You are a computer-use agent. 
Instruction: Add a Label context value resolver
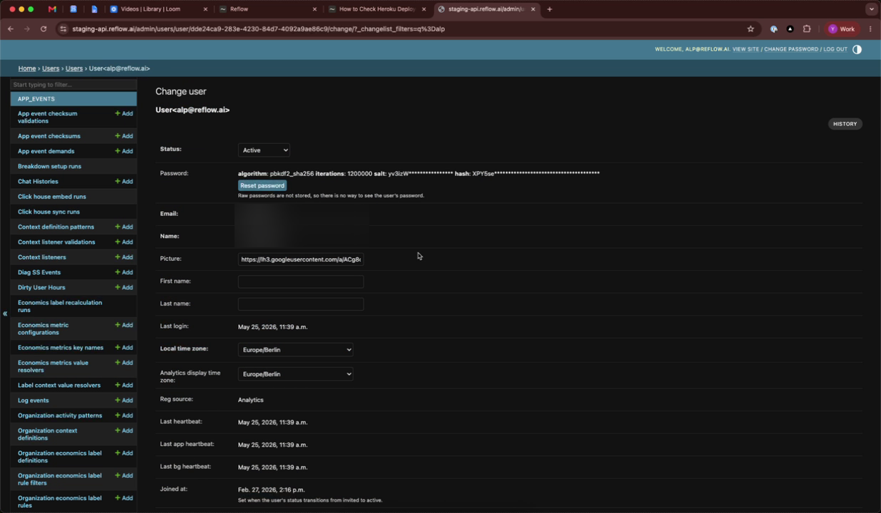click(x=124, y=385)
